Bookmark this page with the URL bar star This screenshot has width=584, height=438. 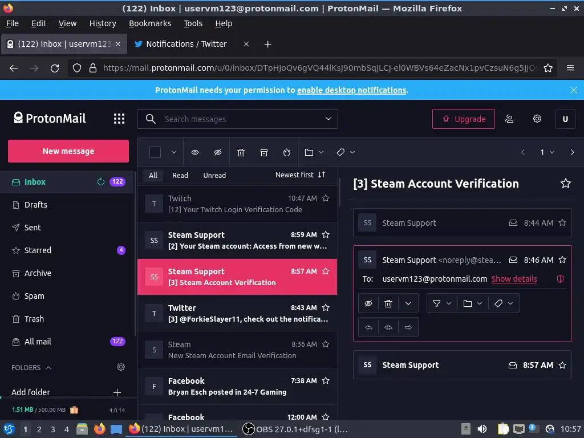548,68
